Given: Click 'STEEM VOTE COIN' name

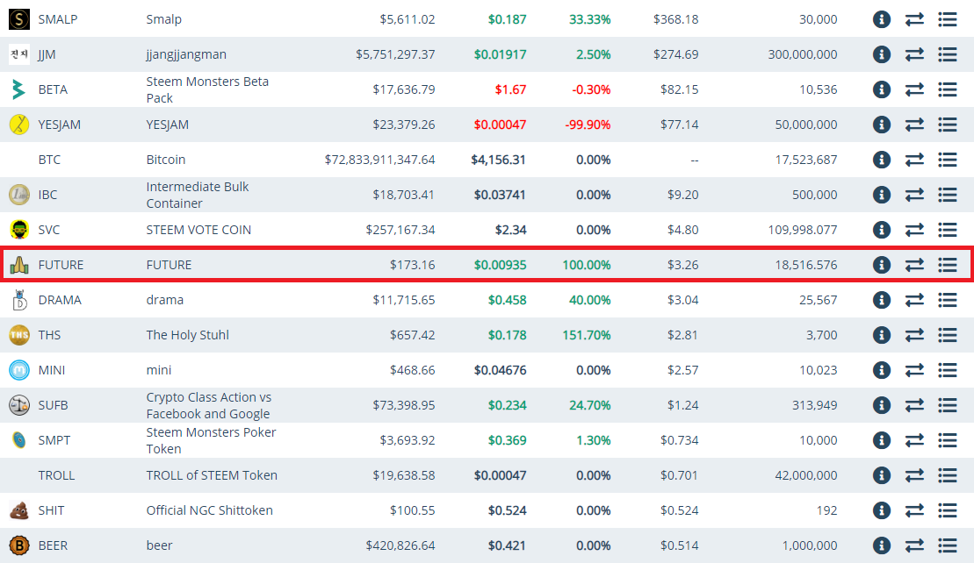Looking at the screenshot, I should click(x=198, y=230).
